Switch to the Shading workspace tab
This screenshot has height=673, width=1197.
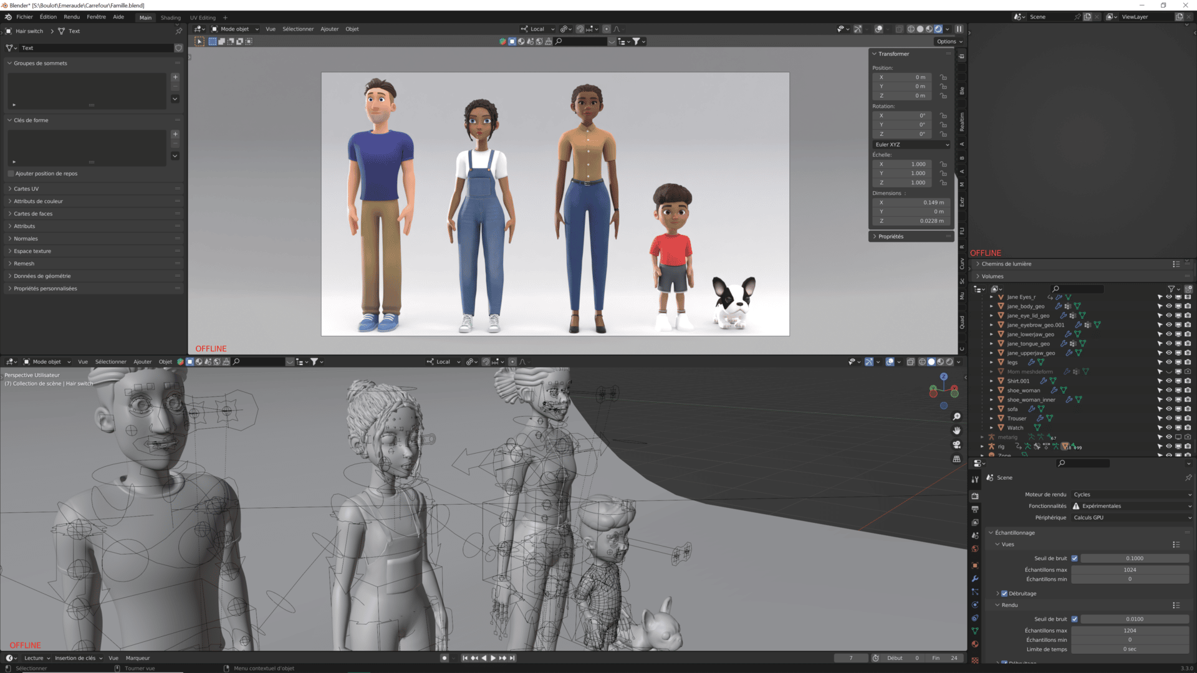171,17
